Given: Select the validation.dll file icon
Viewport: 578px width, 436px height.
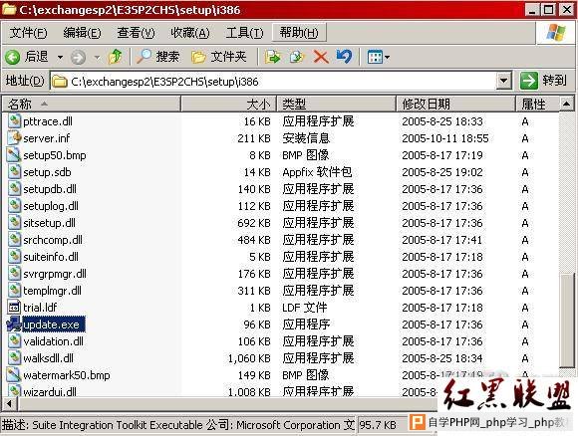Looking at the screenshot, I should coord(14,341).
